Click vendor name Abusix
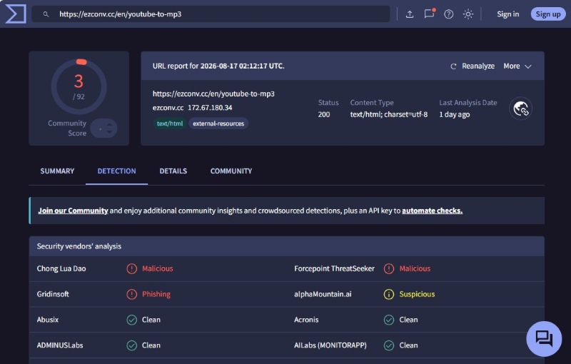Viewport: 571px width, 364px height. [48, 320]
